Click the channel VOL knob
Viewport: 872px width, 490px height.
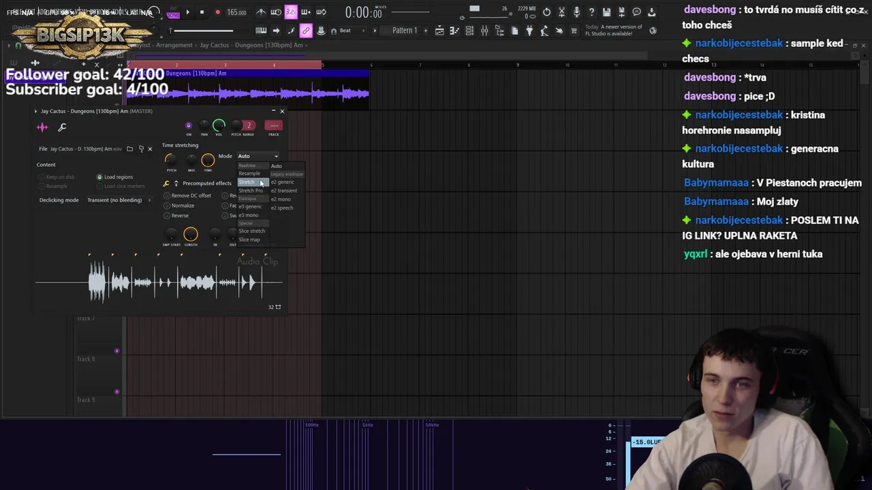pos(219,125)
